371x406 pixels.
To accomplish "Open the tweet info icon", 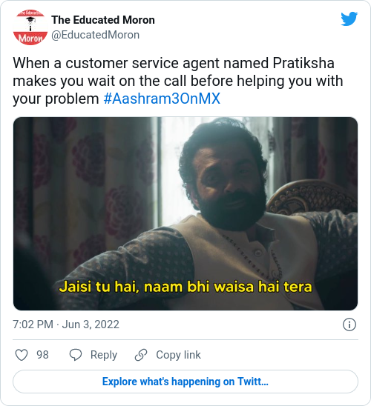I will tap(349, 325).
